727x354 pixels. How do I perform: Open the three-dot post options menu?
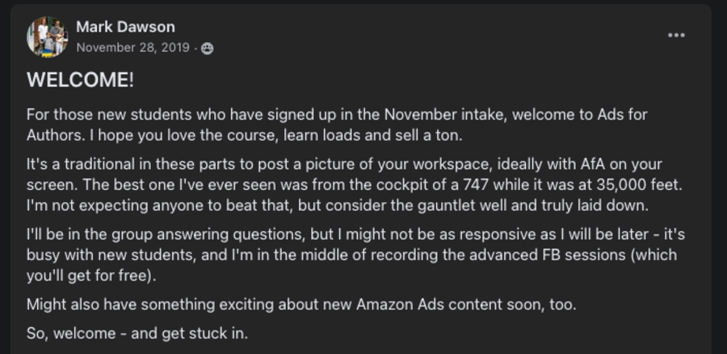[676, 36]
